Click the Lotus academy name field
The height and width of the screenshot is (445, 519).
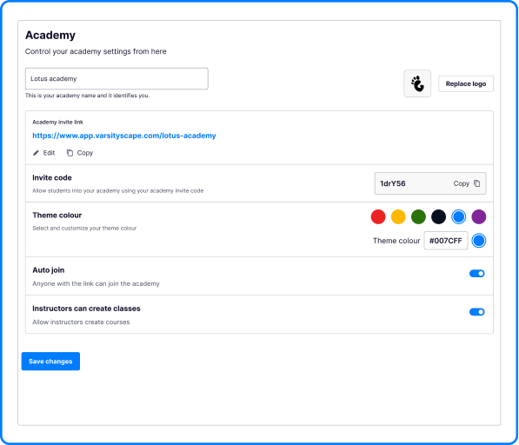(x=116, y=79)
